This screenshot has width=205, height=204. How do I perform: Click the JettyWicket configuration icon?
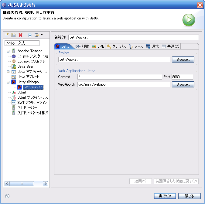pyautogui.click(x=19, y=87)
